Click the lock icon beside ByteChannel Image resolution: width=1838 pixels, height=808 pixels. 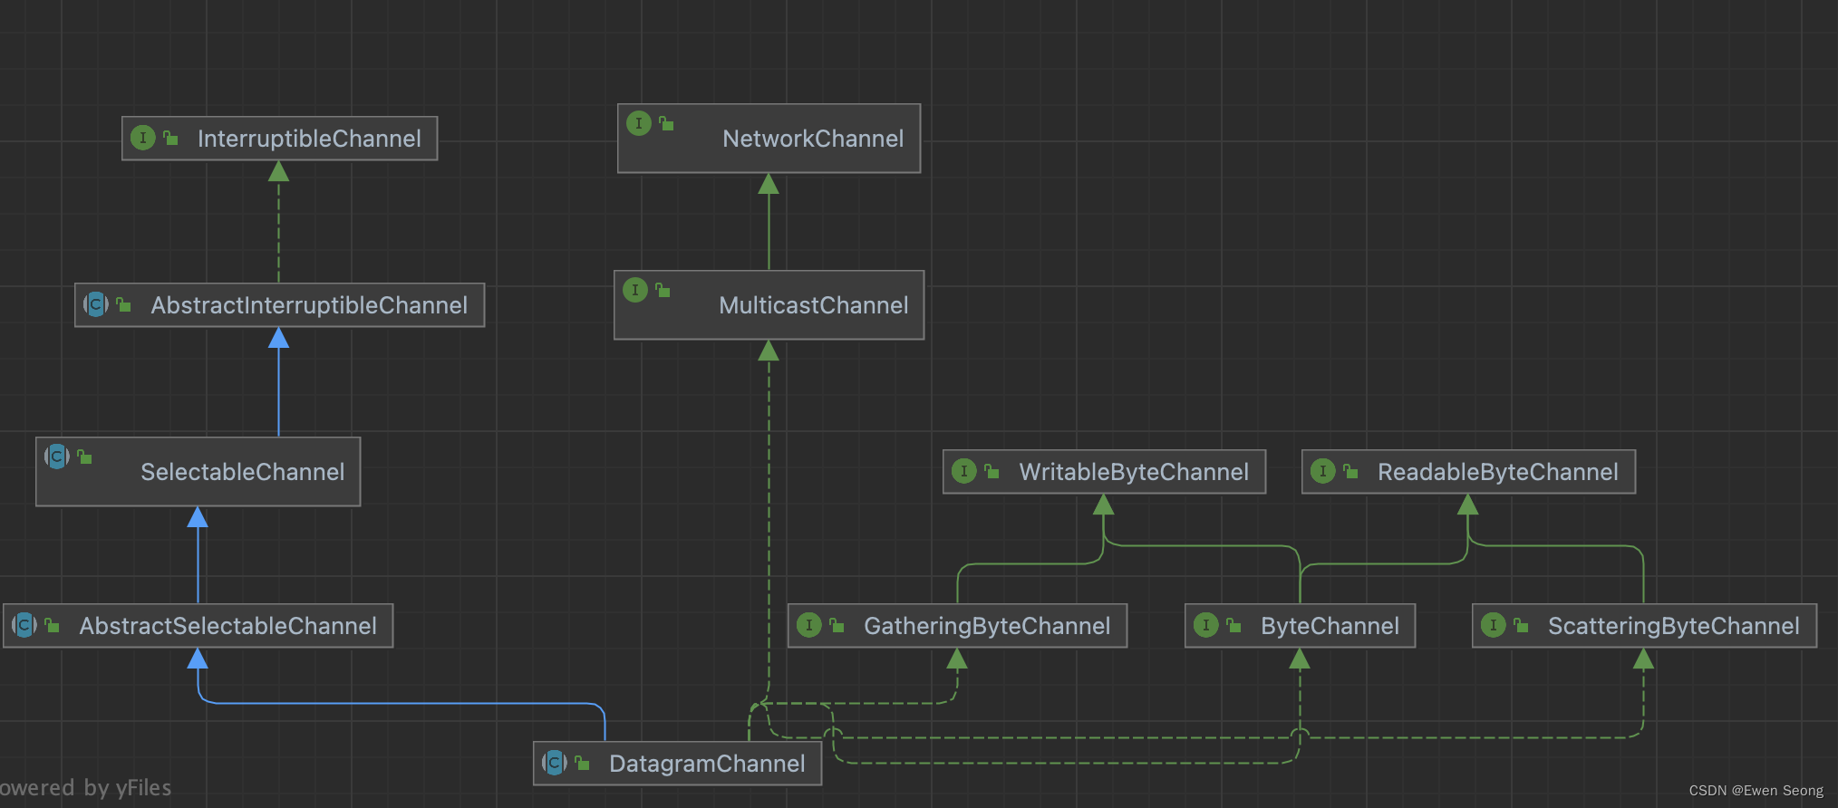tap(1233, 625)
